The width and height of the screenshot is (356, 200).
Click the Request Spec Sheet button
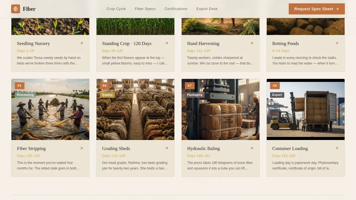[317, 9]
